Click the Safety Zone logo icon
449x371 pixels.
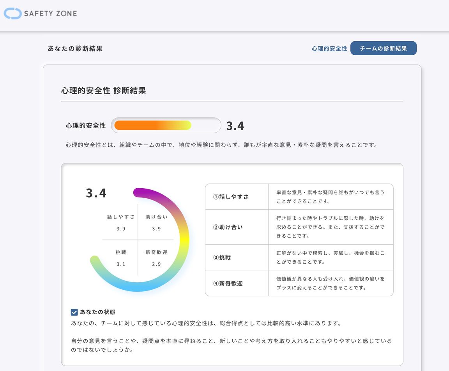click(12, 14)
